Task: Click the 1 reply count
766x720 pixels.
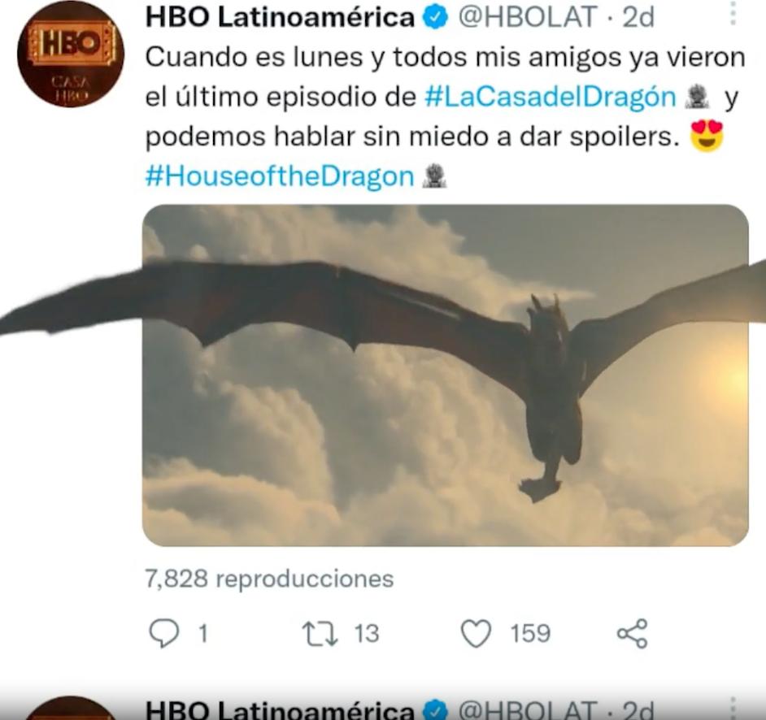Action: pos(203,634)
